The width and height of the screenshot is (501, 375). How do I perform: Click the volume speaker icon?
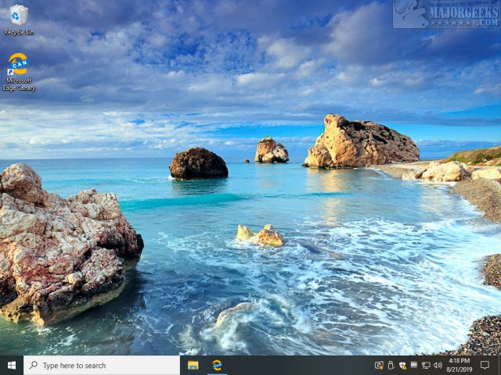[x=438, y=365]
